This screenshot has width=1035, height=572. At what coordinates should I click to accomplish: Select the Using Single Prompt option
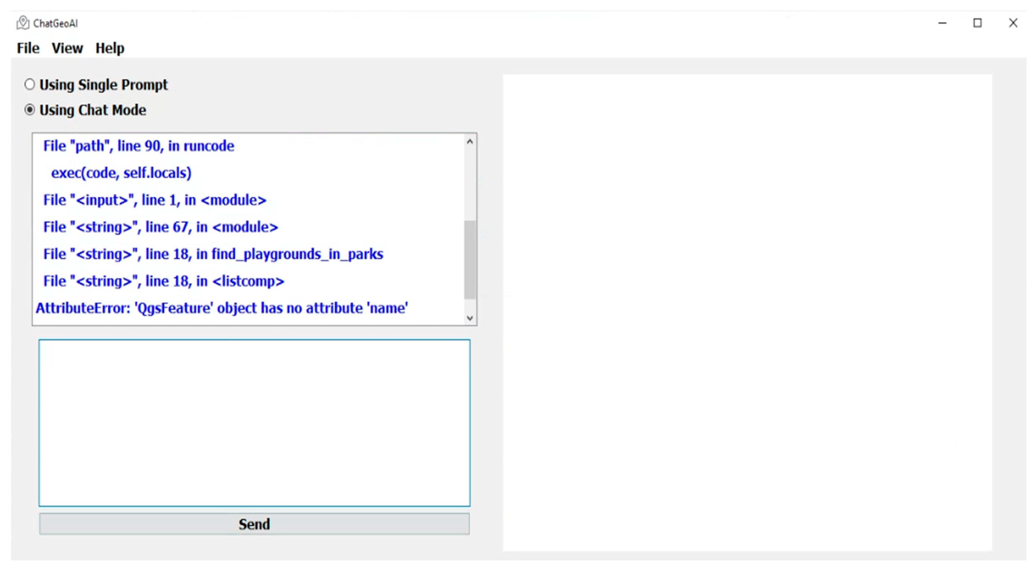click(x=30, y=84)
